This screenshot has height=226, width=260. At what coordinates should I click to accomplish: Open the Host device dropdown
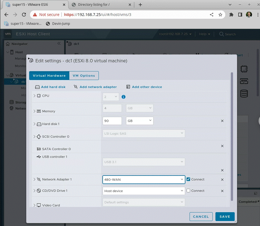tap(144, 191)
